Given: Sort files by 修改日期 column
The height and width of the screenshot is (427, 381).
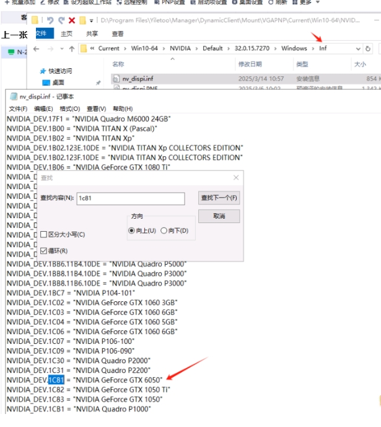Looking at the screenshot, I should [250, 64].
